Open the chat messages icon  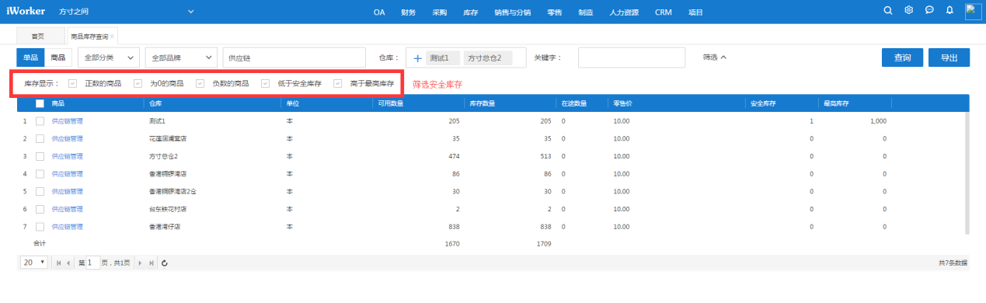(929, 11)
